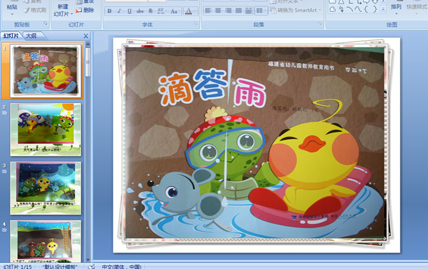
Task: Select the left brace shape
Action: click(366, 9)
